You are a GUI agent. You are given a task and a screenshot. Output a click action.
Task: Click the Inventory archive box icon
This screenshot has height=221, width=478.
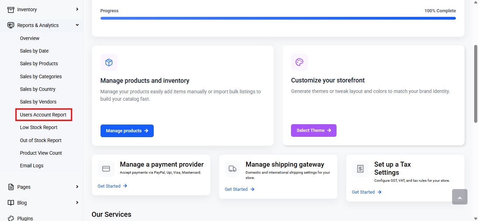click(11, 9)
